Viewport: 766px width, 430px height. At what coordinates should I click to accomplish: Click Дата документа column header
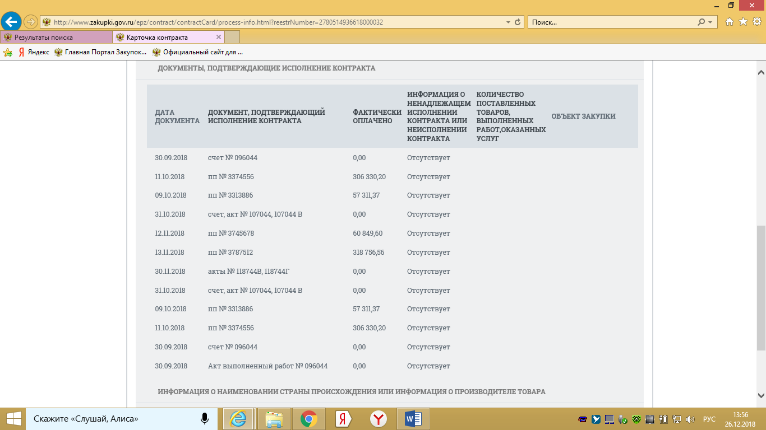[x=177, y=116]
